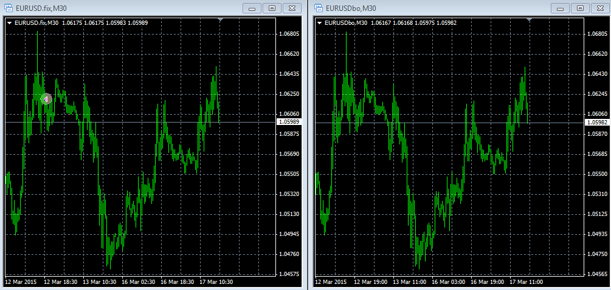Viewport: 611px width, 290px height.
Task: Select price level 1.05685 on the price axis
Action: coord(598,154)
